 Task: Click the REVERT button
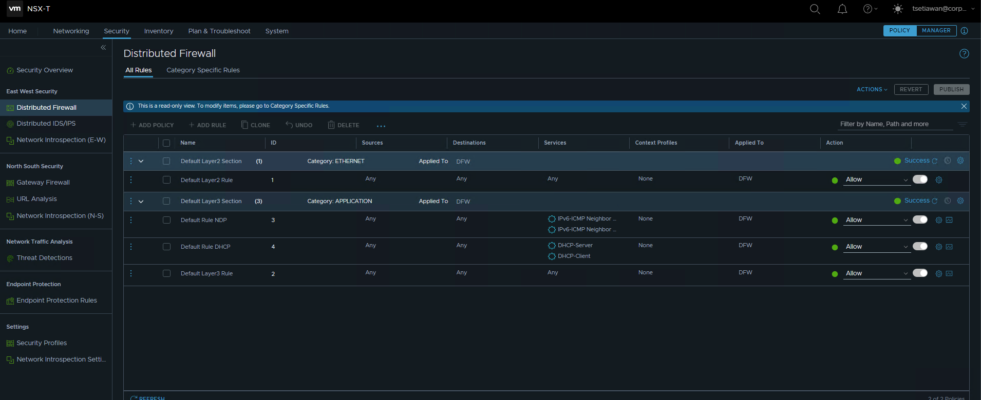pos(911,89)
